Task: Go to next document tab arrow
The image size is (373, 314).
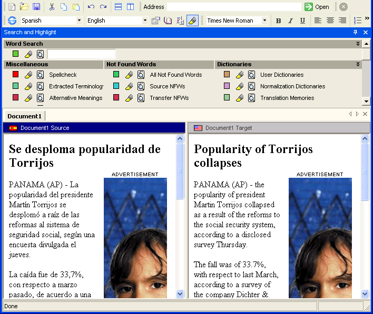Action: (x=357, y=114)
